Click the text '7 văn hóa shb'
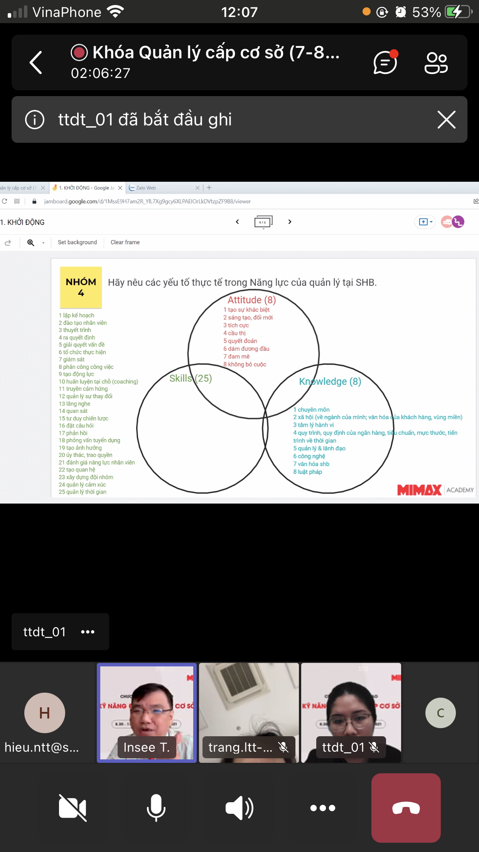The image size is (479, 852). point(311,464)
